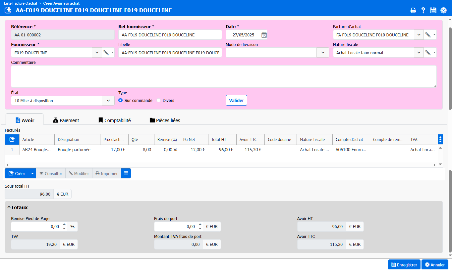452x276 pixels.
Task: Open the hamburger menu next to Imprimer
Action: (126, 173)
